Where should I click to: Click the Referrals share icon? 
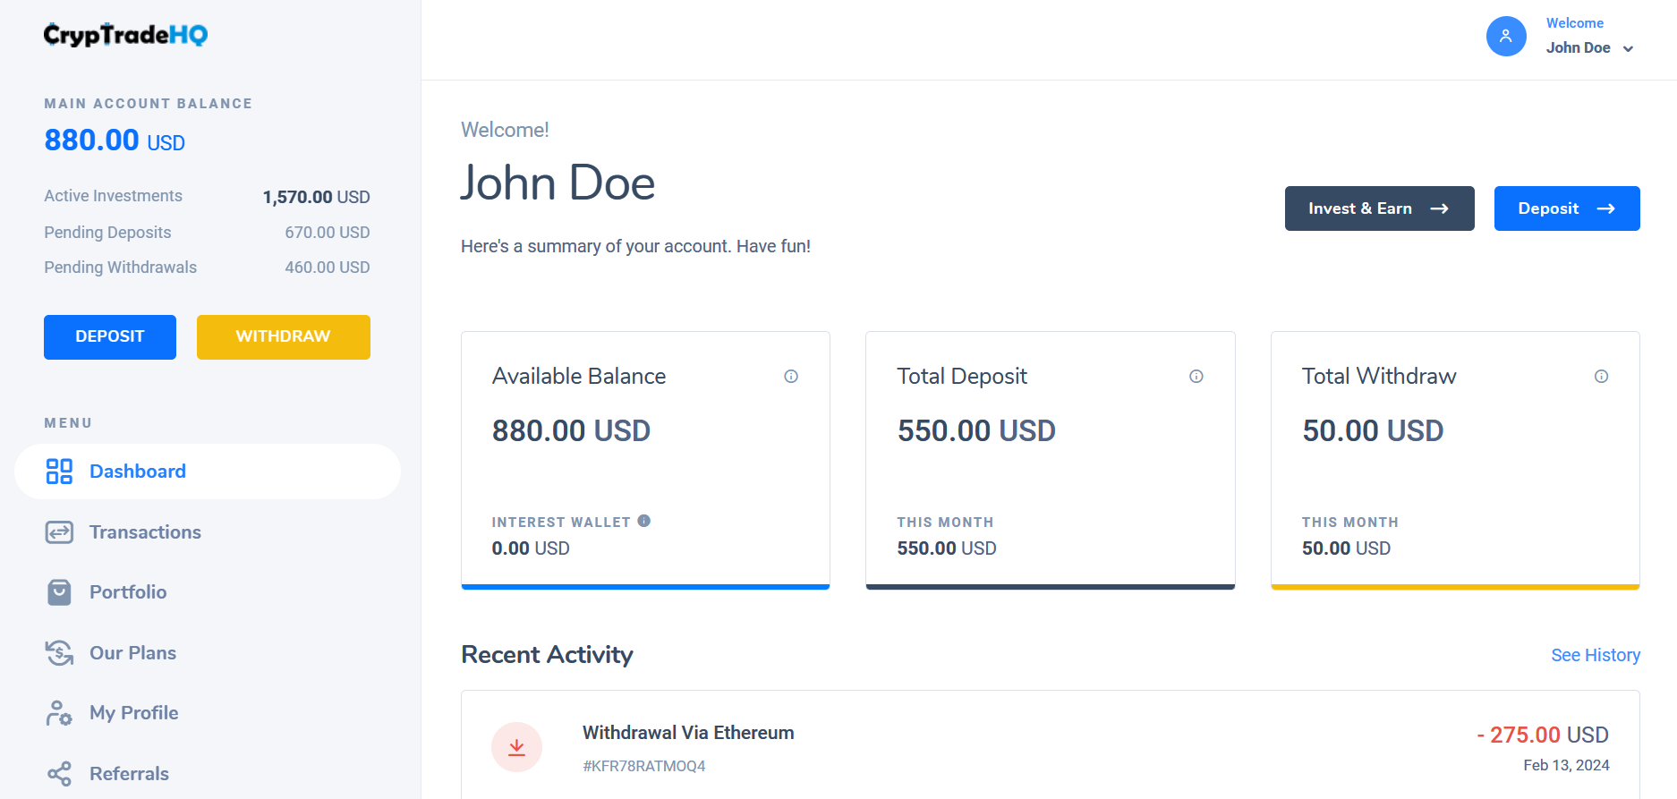click(x=59, y=774)
